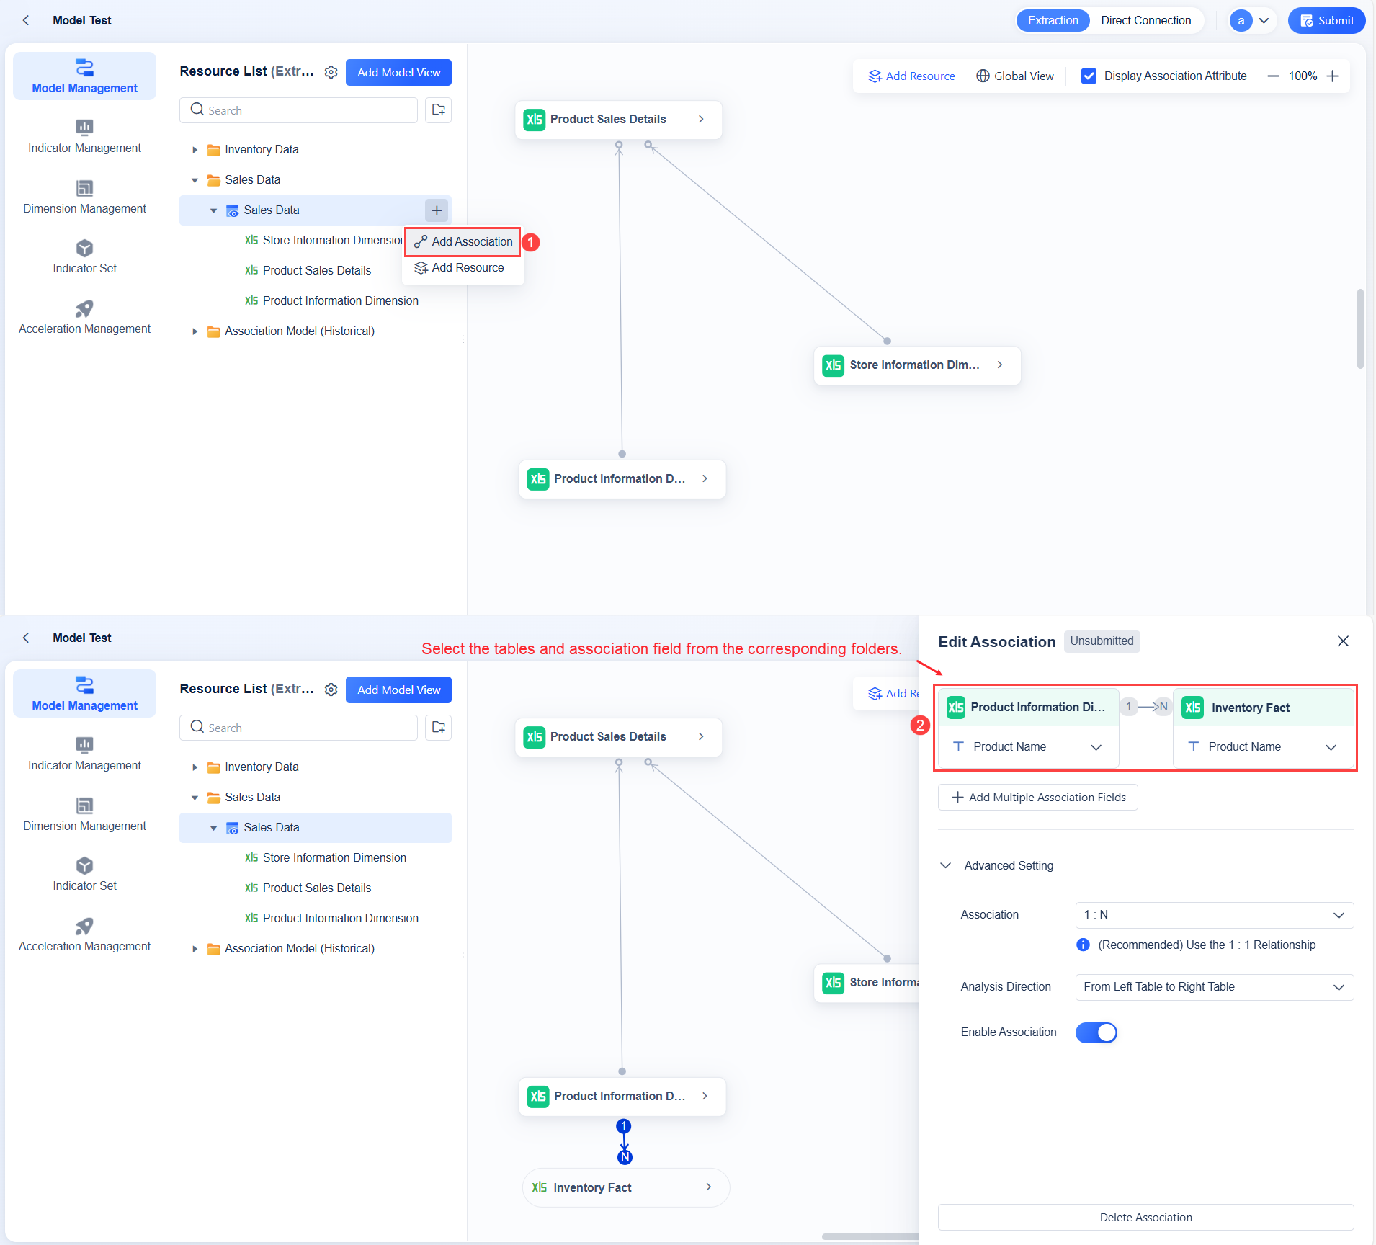Toggle the Enable Association switch

click(x=1096, y=1032)
